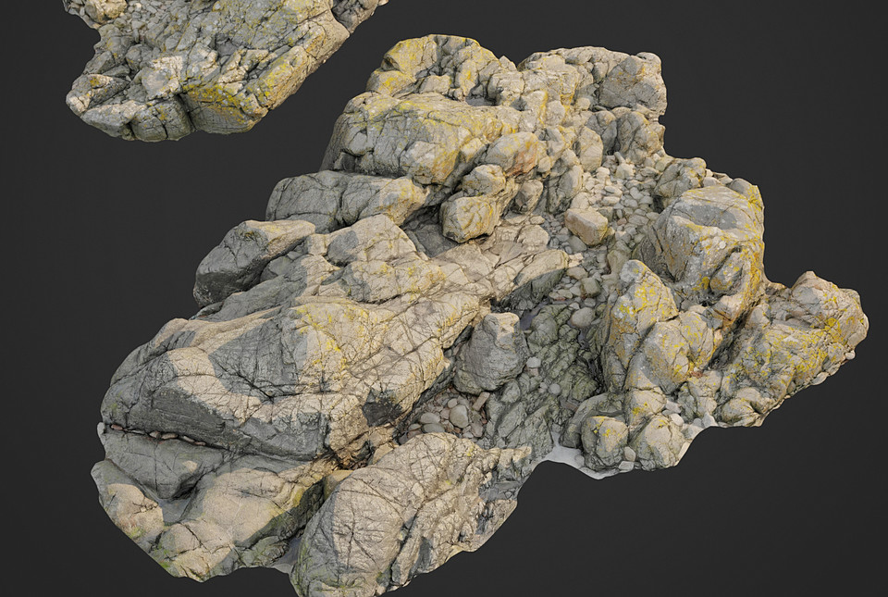Select the tall lichen-covered block on the right
888x597 pixels.
tap(708, 243)
